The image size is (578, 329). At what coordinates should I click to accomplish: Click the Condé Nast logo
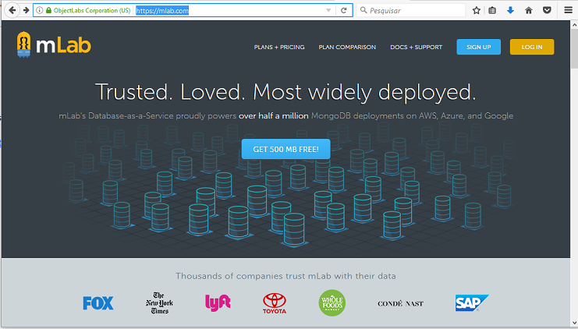coord(400,303)
